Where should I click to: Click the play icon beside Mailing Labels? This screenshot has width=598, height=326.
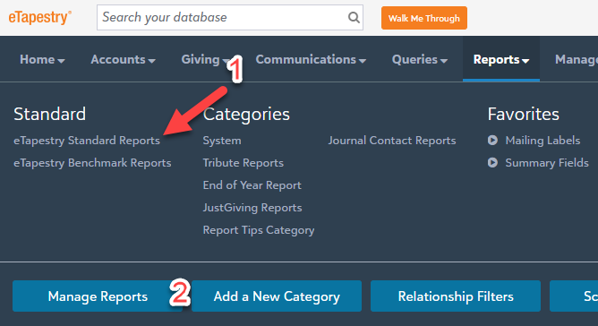[492, 140]
